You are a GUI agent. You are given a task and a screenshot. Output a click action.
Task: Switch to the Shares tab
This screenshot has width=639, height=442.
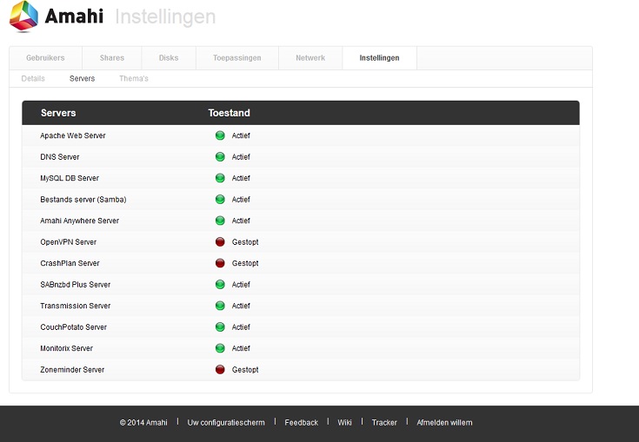pyautogui.click(x=112, y=58)
